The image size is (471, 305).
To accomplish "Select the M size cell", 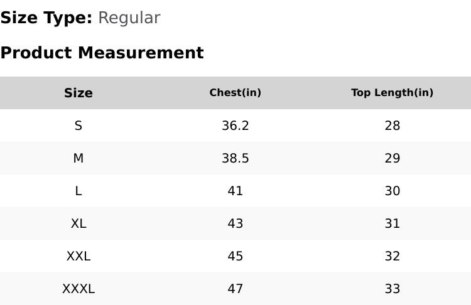I will click(78, 158).
